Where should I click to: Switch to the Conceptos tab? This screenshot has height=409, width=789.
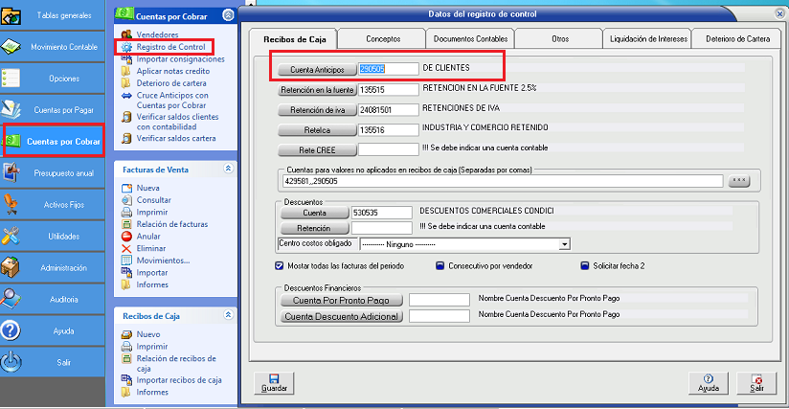(x=383, y=38)
